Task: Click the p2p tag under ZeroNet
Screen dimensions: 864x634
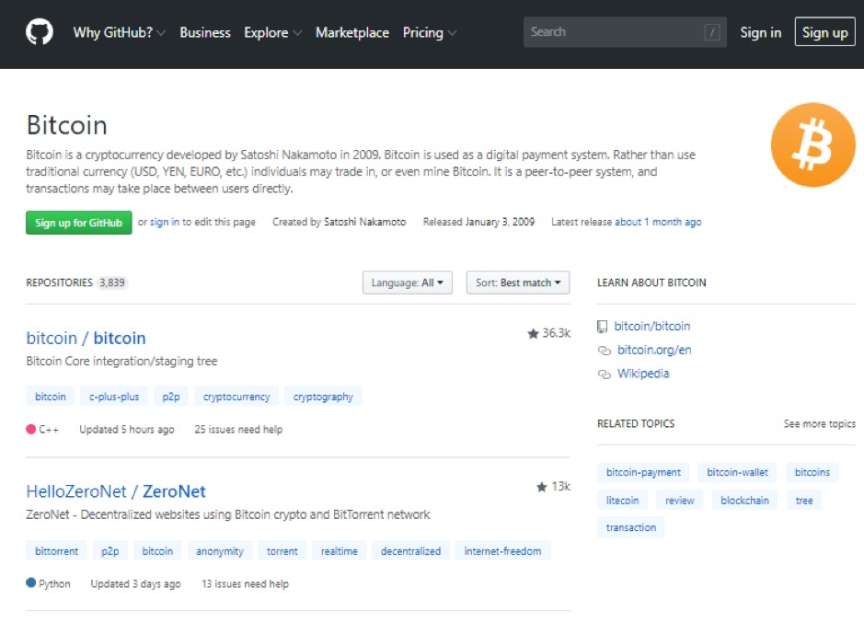Action: [x=109, y=551]
